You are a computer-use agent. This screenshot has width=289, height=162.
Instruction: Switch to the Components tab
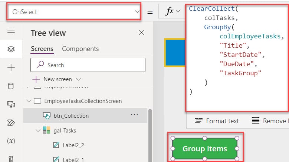[x=81, y=49]
